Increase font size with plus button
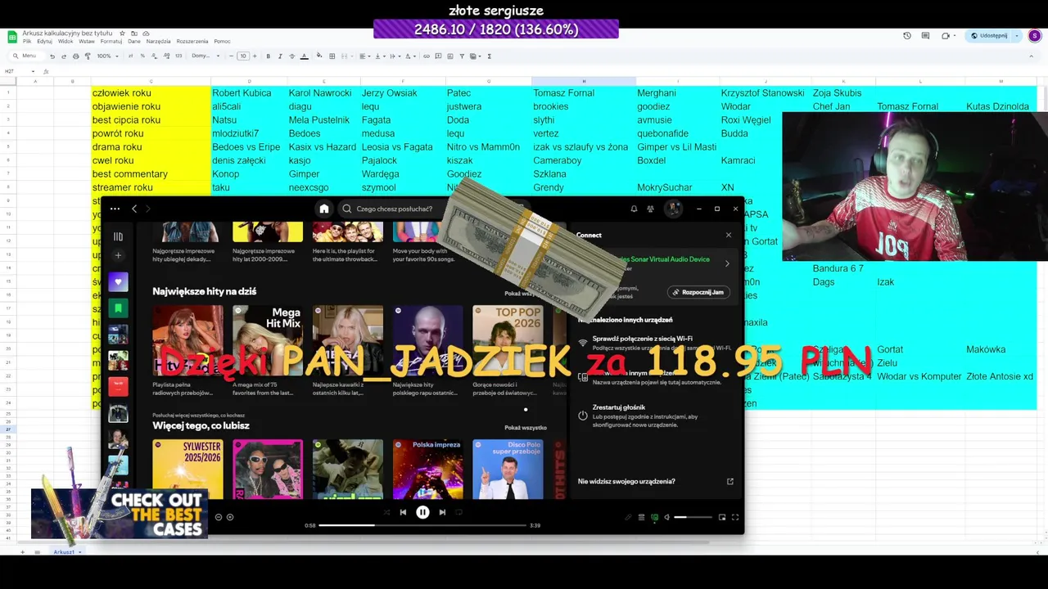Screen dimensions: 1048x589 coord(255,56)
